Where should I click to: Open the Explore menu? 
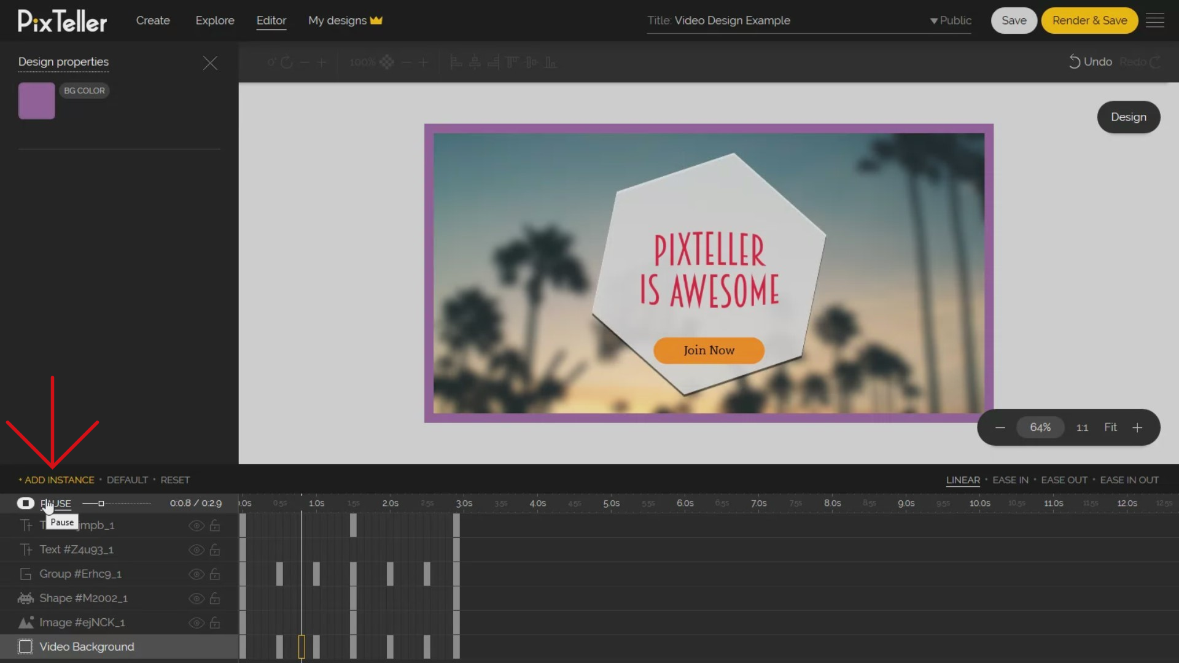tap(215, 20)
